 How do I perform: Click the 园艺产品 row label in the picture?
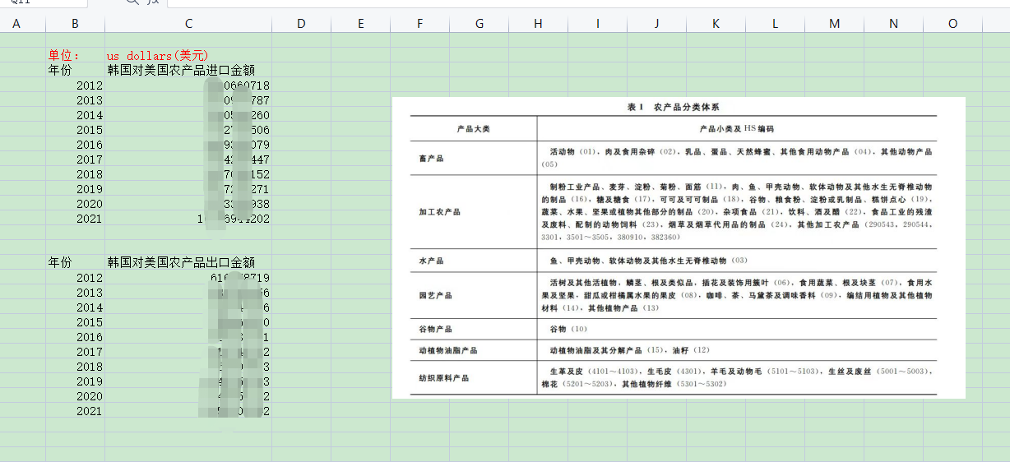(435, 294)
